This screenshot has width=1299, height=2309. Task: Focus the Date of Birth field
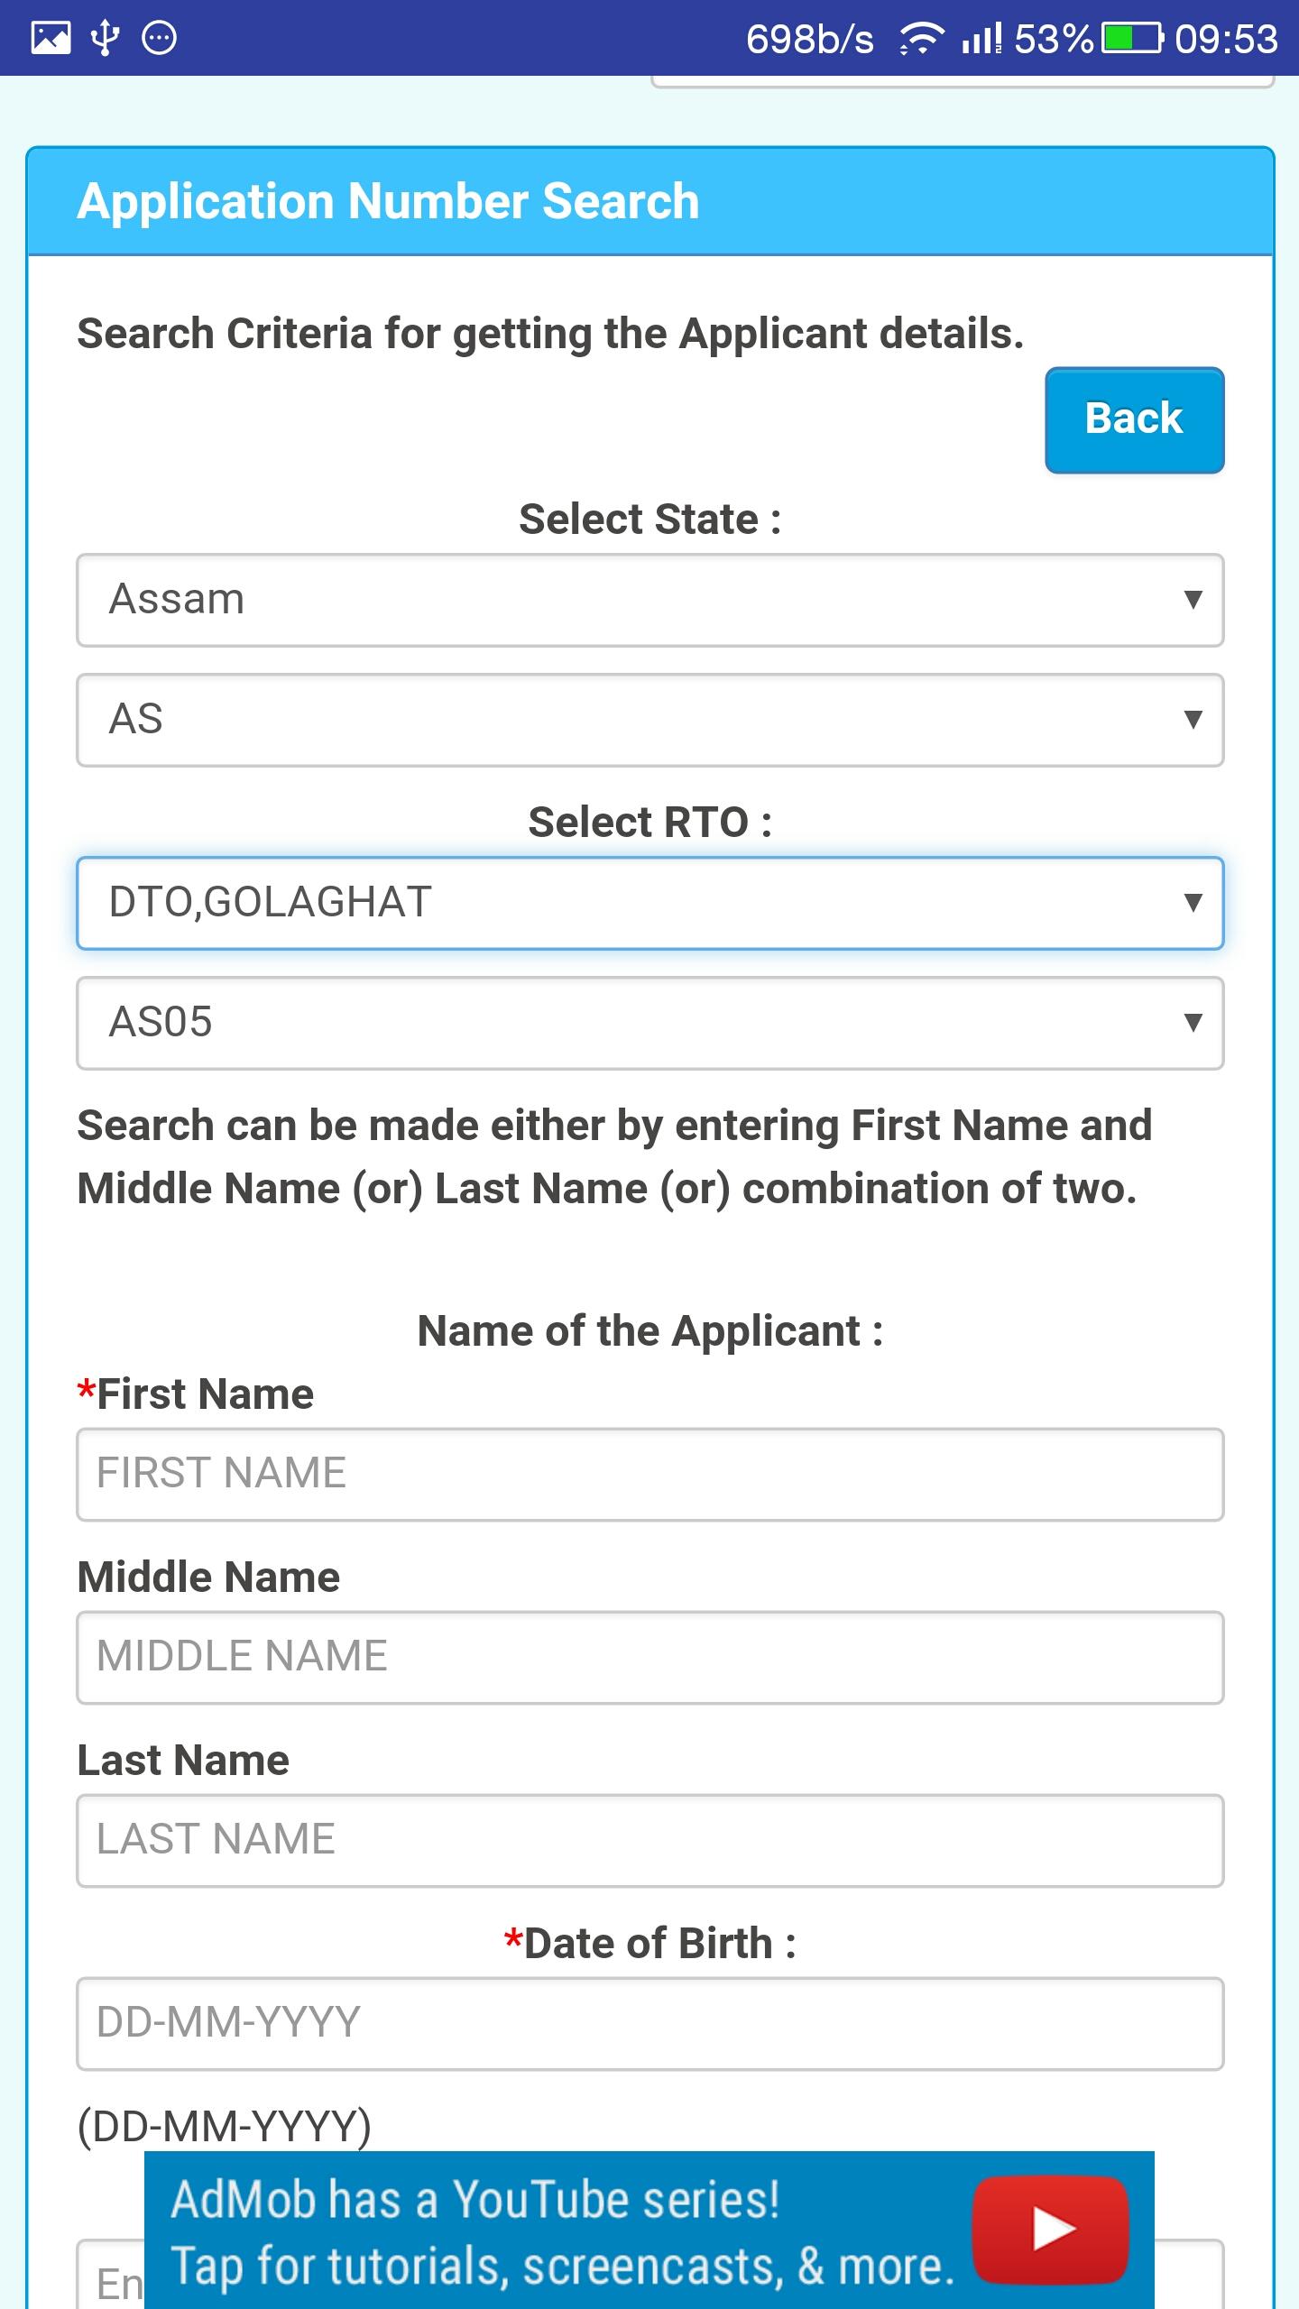point(649,2023)
